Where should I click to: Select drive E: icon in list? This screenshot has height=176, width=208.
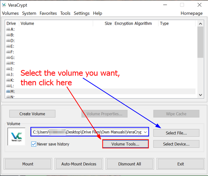point(8,46)
